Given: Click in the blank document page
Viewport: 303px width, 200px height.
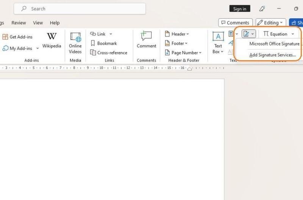Looking at the screenshot, I should (112, 139).
